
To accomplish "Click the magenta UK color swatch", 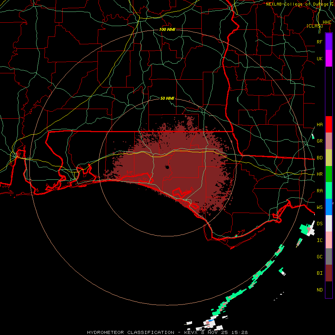I will (x=329, y=58).
